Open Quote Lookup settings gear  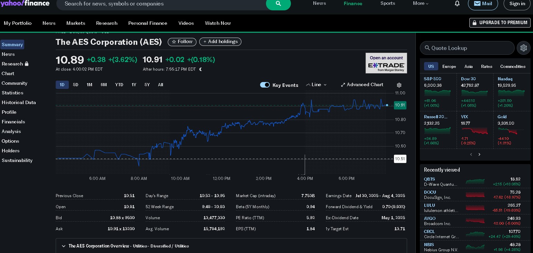pos(523,48)
